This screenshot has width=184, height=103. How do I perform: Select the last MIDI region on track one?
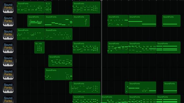[87, 7]
